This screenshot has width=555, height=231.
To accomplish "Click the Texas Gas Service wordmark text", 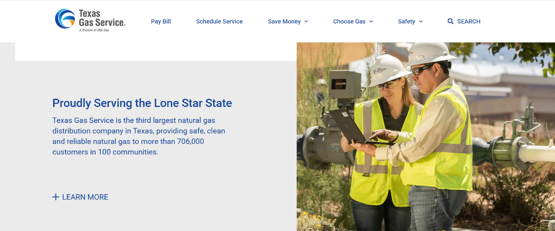I will click(x=101, y=18).
